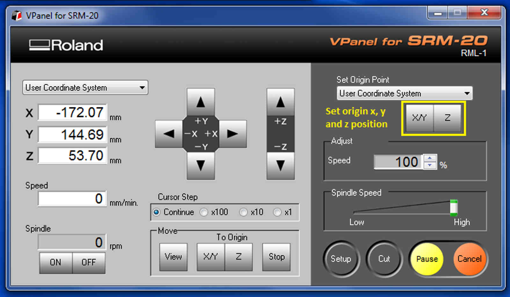Turn the spindle ON
The image size is (510, 297).
[x=56, y=263]
